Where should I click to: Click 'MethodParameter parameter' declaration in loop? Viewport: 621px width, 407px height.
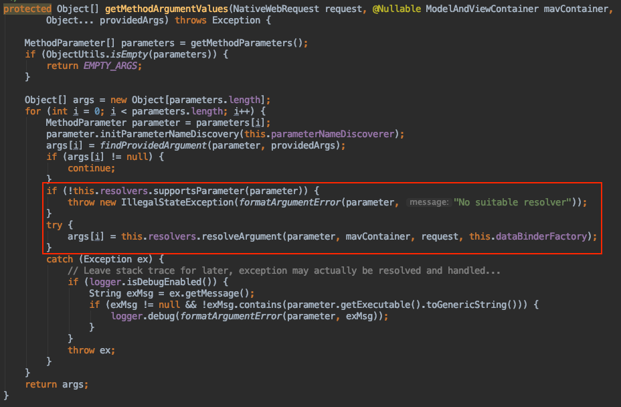coord(112,123)
